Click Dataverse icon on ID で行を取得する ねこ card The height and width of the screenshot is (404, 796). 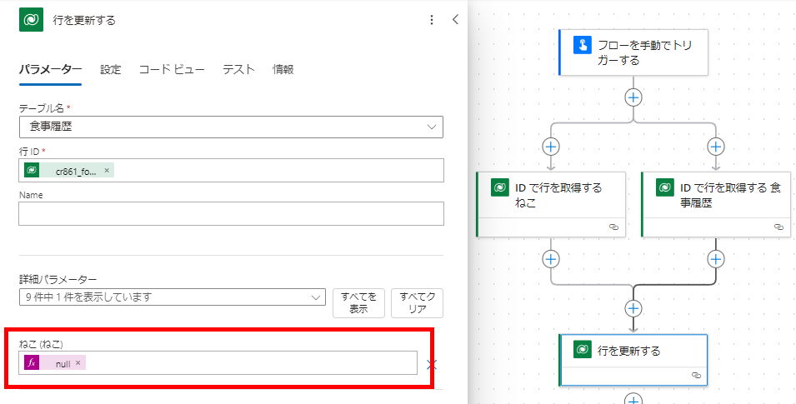point(499,187)
